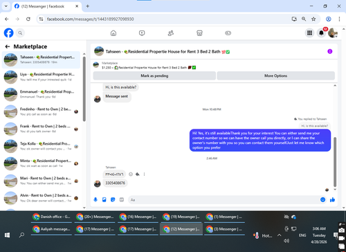
Task: Open more options dots beside Tahseen's message
Action: [144, 174]
